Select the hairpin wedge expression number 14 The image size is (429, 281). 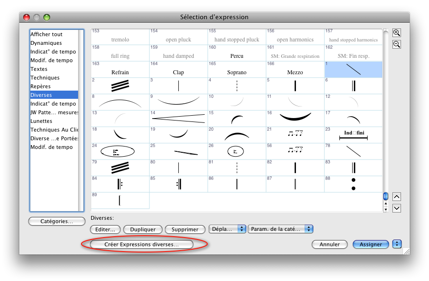coord(178,117)
